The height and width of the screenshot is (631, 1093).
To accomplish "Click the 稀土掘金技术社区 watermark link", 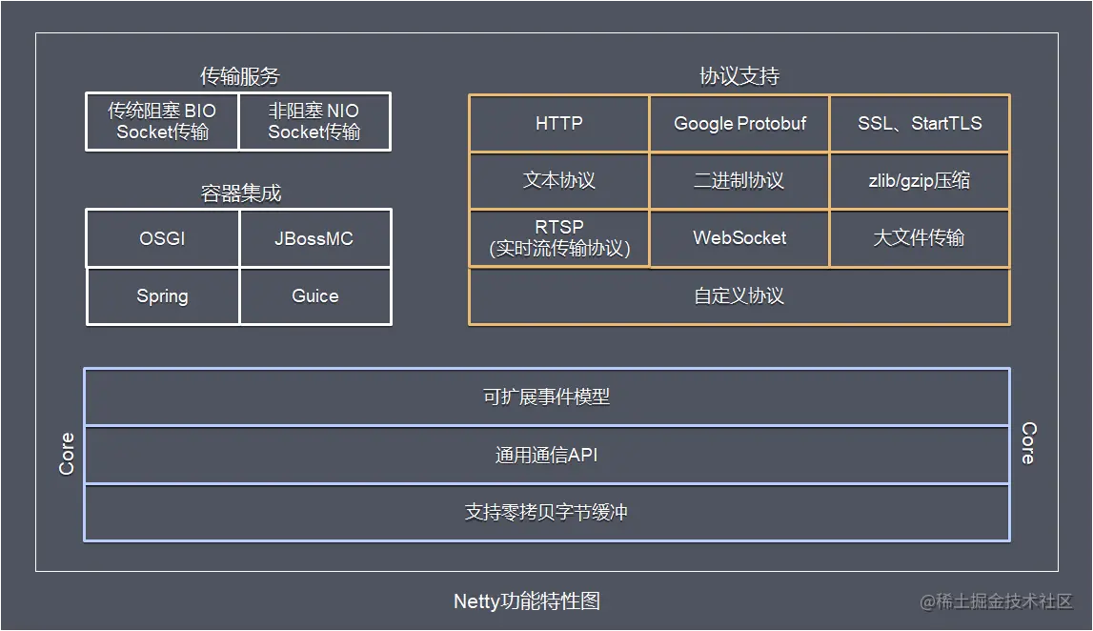I will pyautogui.click(x=996, y=603).
